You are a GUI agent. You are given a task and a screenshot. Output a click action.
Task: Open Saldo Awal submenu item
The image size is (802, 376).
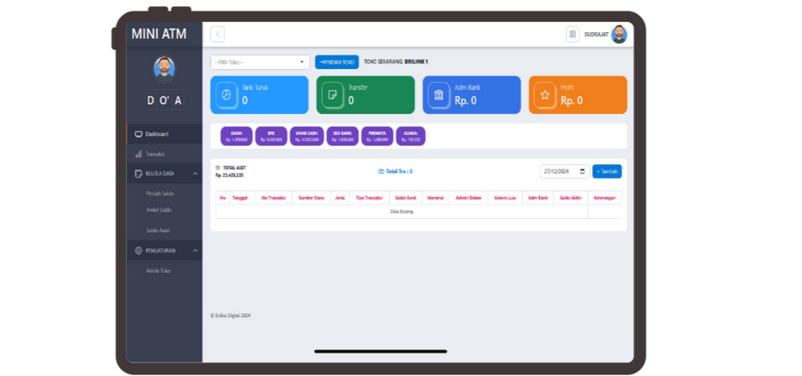pos(157,230)
